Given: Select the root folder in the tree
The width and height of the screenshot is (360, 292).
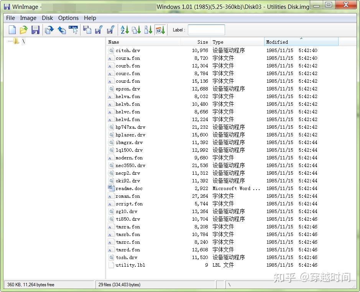Looking at the screenshot, I should tap(19, 41).
